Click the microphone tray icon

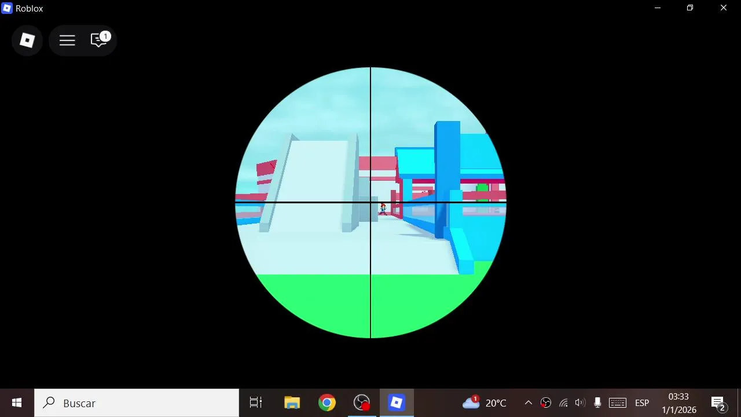click(597, 403)
